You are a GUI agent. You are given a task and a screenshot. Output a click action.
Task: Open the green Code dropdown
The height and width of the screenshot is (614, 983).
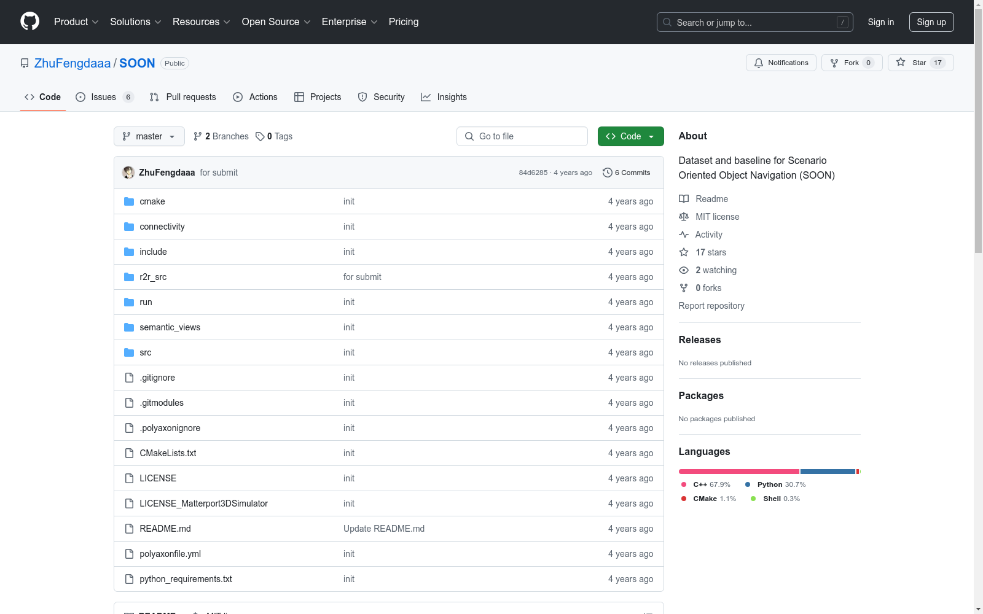click(x=630, y=136)
